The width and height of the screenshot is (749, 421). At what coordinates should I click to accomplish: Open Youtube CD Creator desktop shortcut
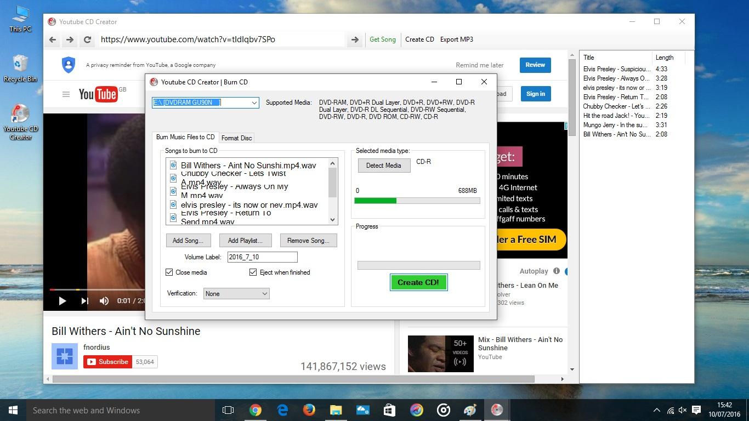pyautogui.click(x=20, y=122)
